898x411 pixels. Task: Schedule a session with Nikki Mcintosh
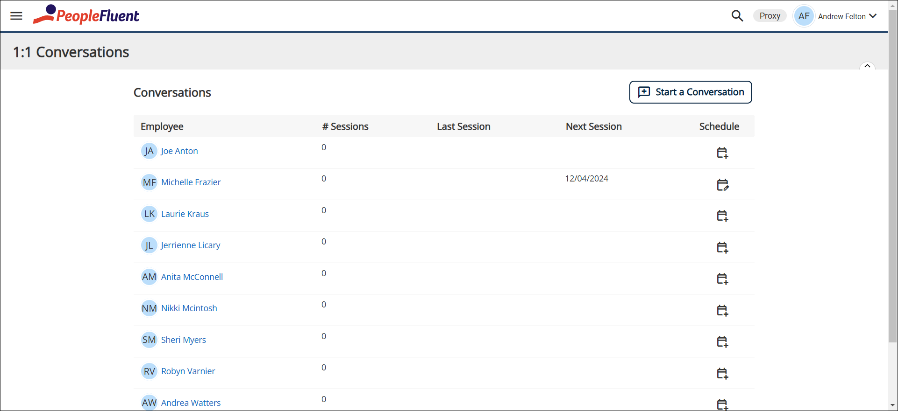pos(722,310)
